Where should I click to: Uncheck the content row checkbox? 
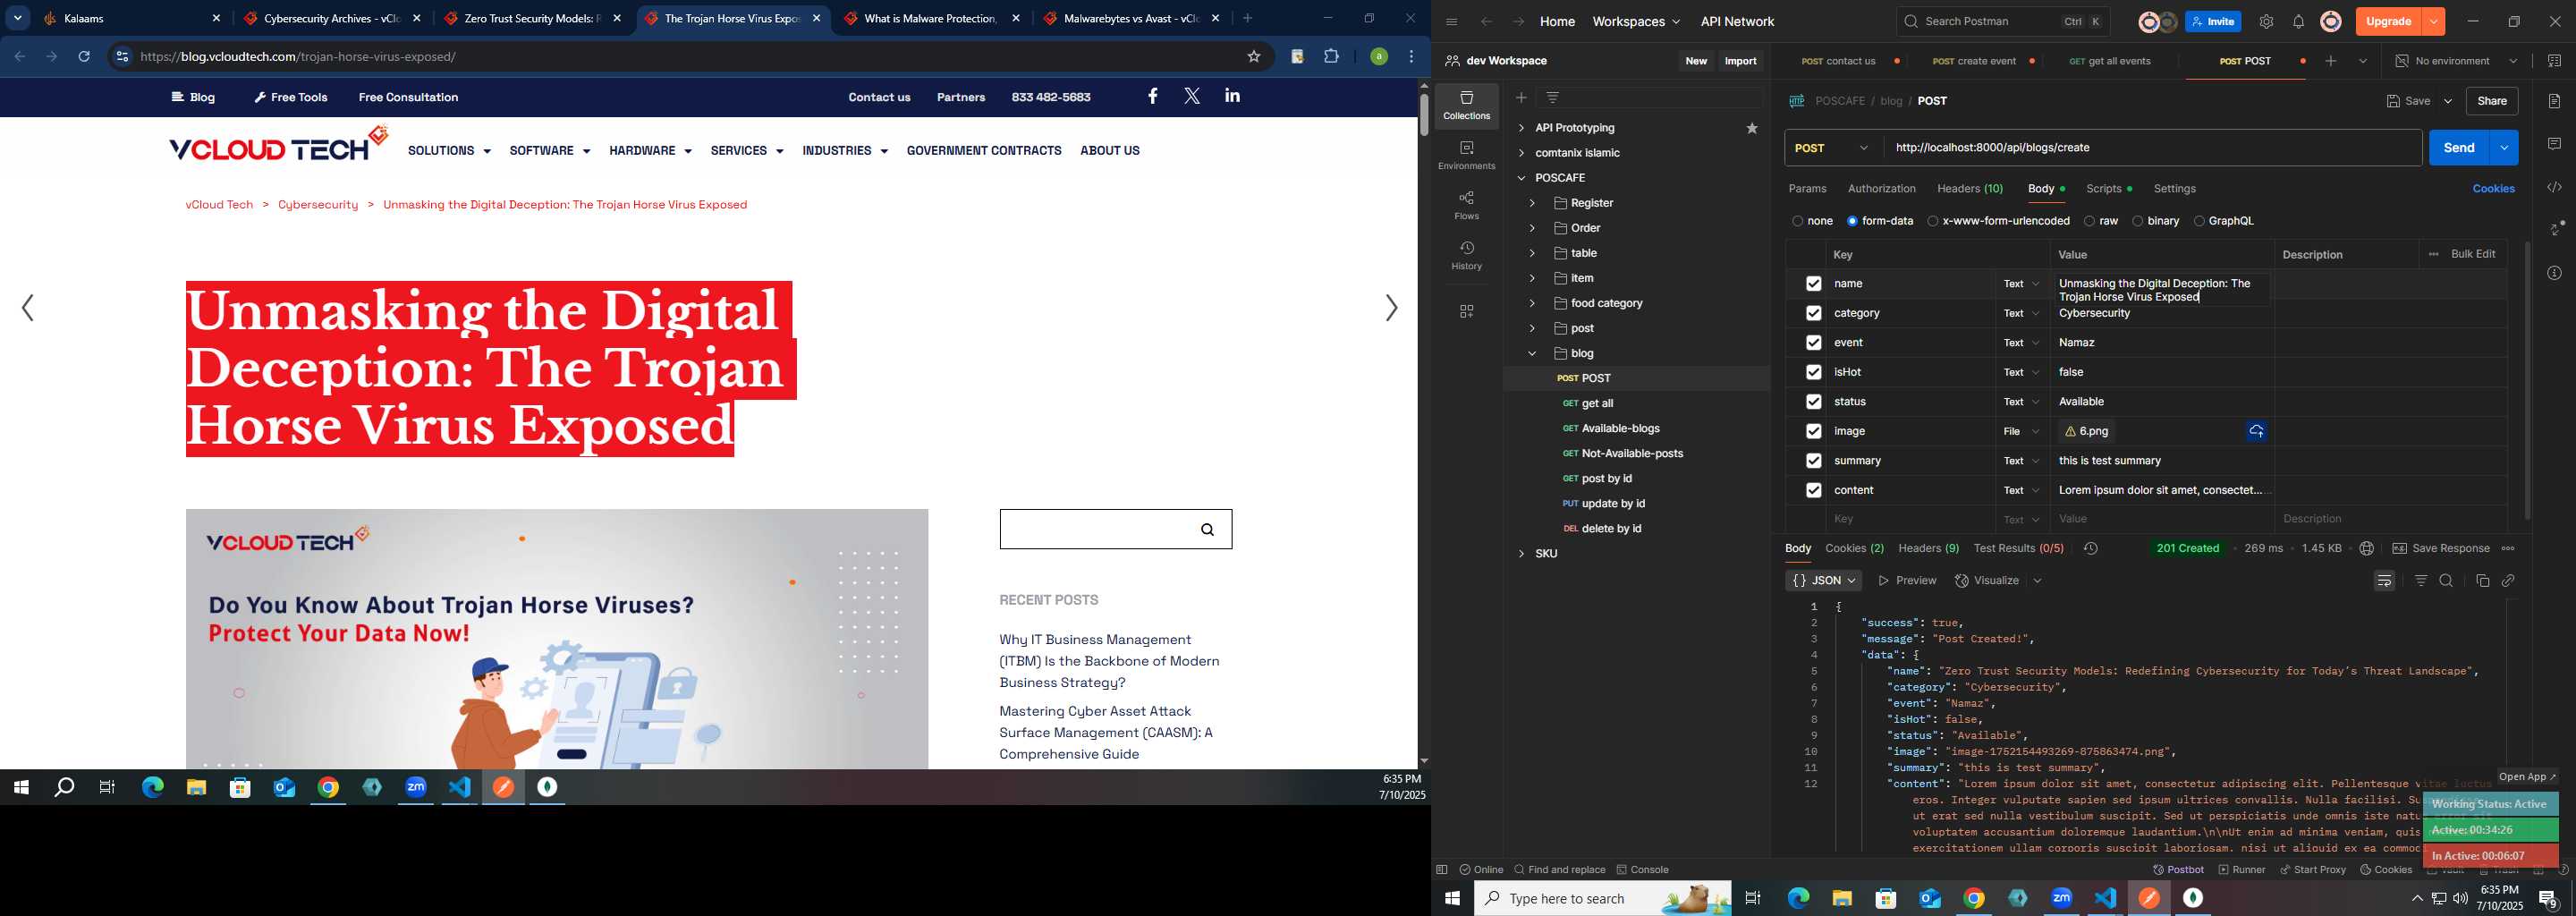point(1813,491)
